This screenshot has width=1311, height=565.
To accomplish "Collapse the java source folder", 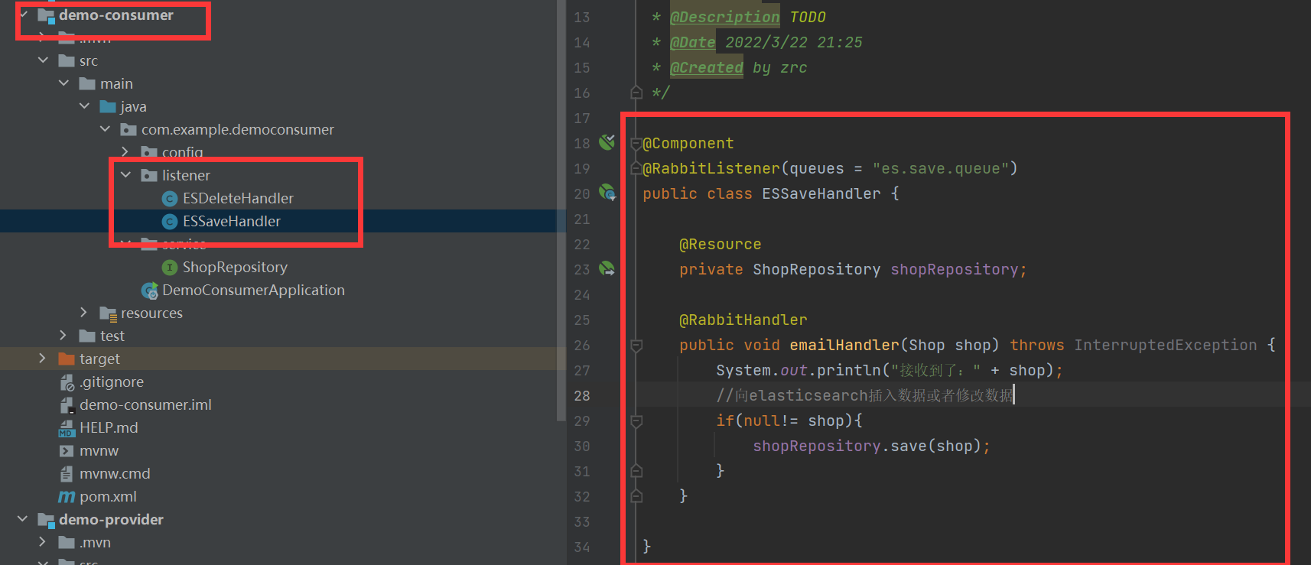I will click(x=85, y=106).
